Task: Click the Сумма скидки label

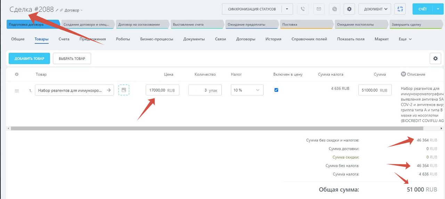Action: [346, 157]
